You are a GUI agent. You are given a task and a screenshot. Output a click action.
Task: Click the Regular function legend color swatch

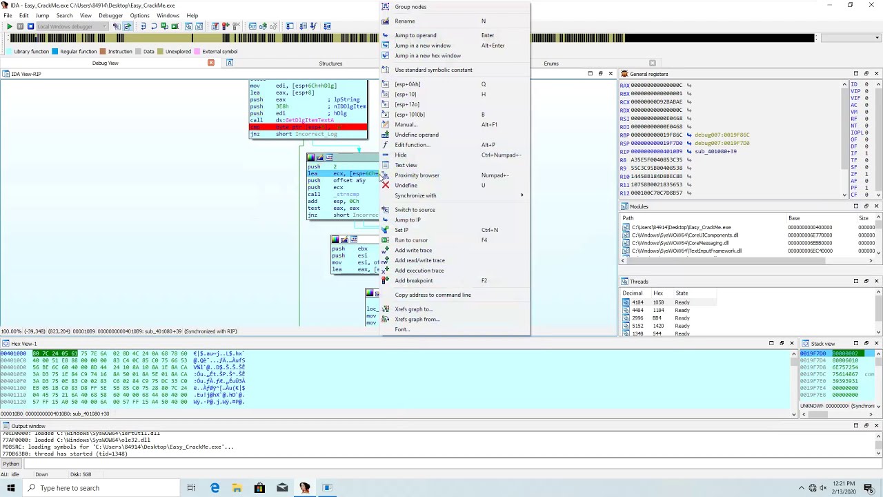[x=54, y=52]
